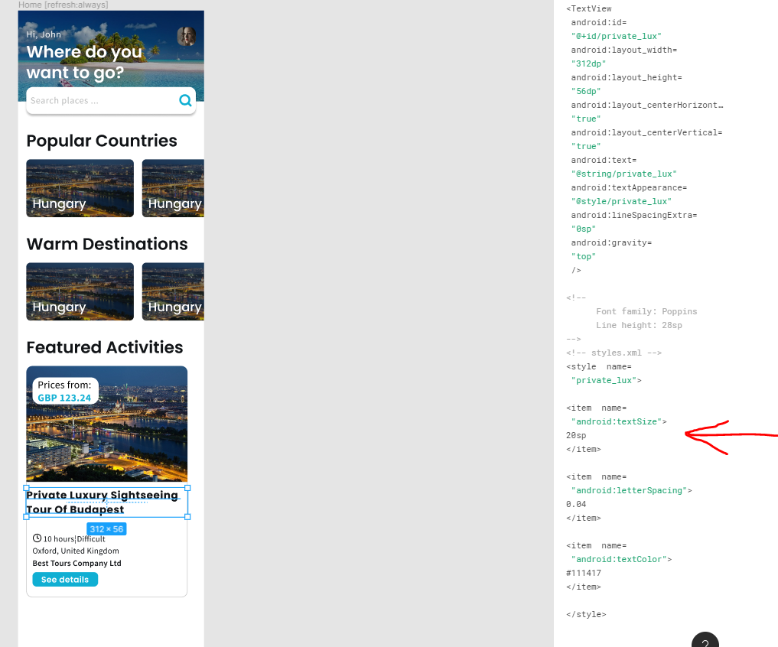Click the "@+id/private_lux" value in the code
This screenshot has height=647, width=778.
coord(617,36)
